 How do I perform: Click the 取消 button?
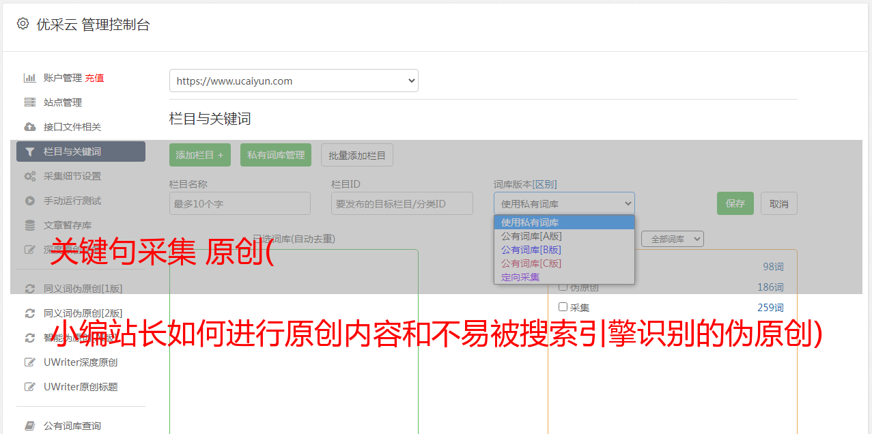pyautogui.click(x=779, y=203)
